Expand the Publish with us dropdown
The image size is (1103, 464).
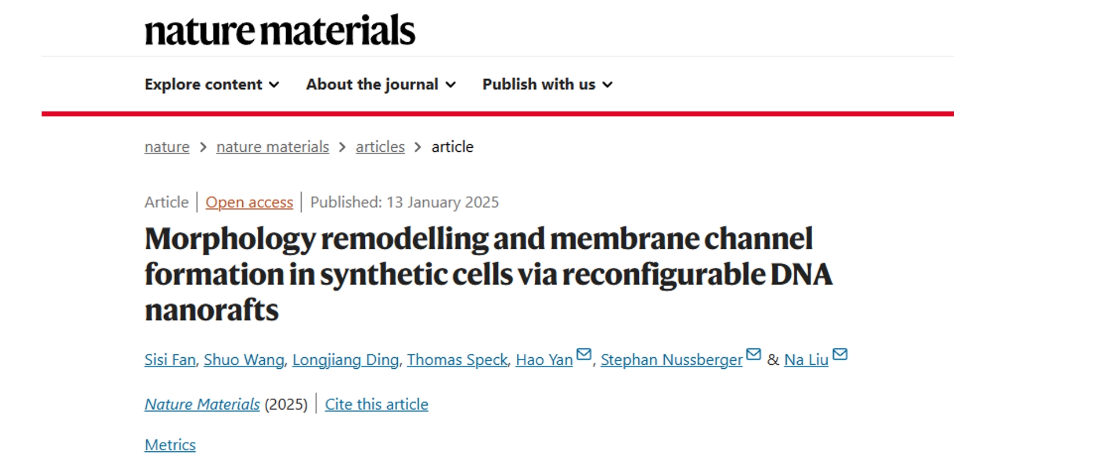(x=547, y=84)
